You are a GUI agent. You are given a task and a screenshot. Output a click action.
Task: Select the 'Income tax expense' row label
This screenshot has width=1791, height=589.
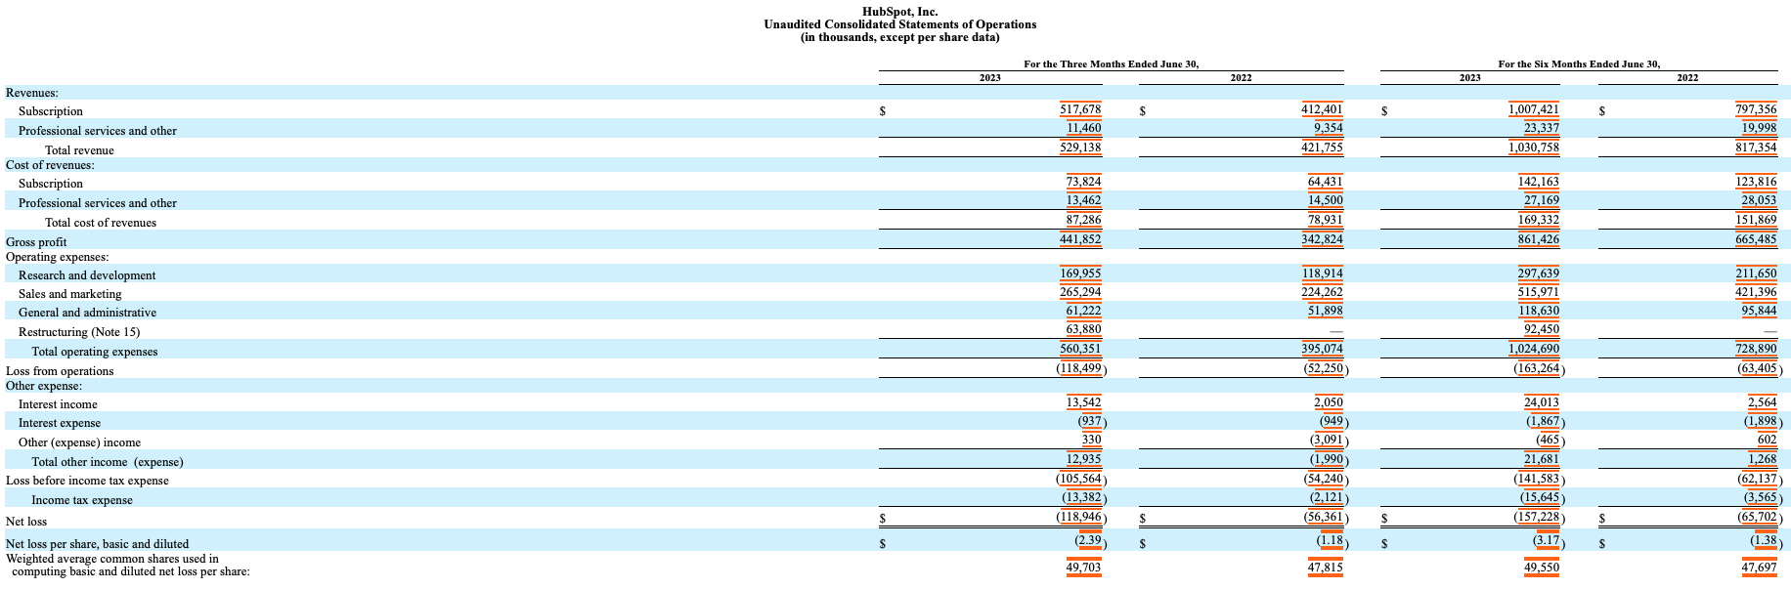[x=82, y=500]
